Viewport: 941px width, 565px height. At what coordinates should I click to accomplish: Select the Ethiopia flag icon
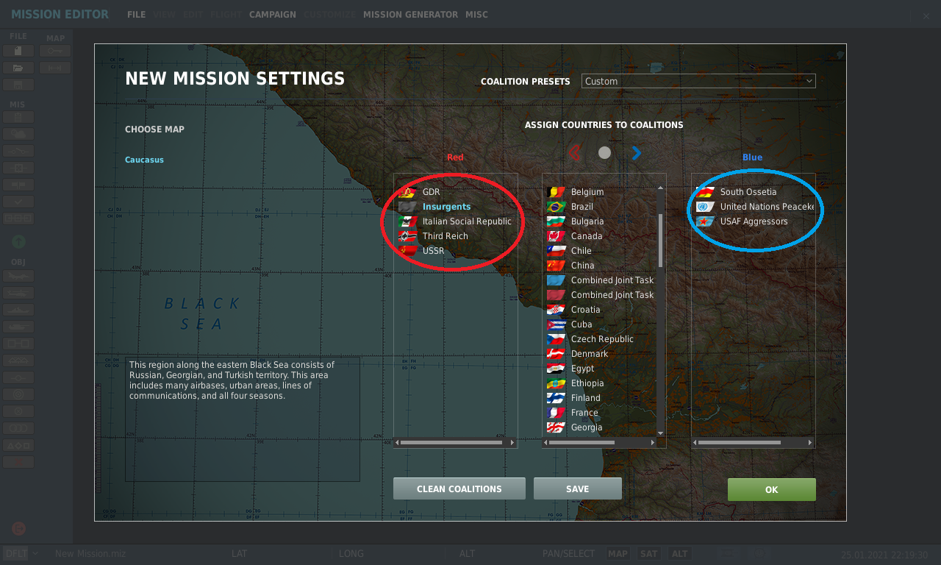[x=557, y=383]
